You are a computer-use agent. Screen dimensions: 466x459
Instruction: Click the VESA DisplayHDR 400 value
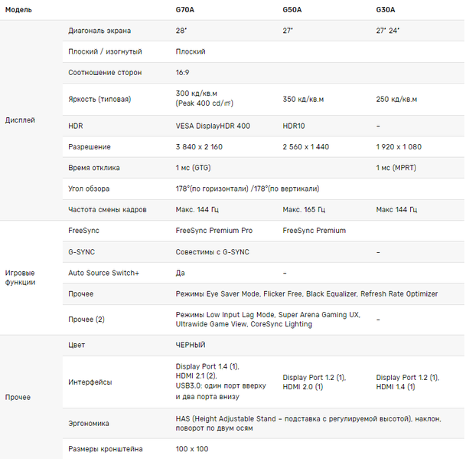(213, 126)
